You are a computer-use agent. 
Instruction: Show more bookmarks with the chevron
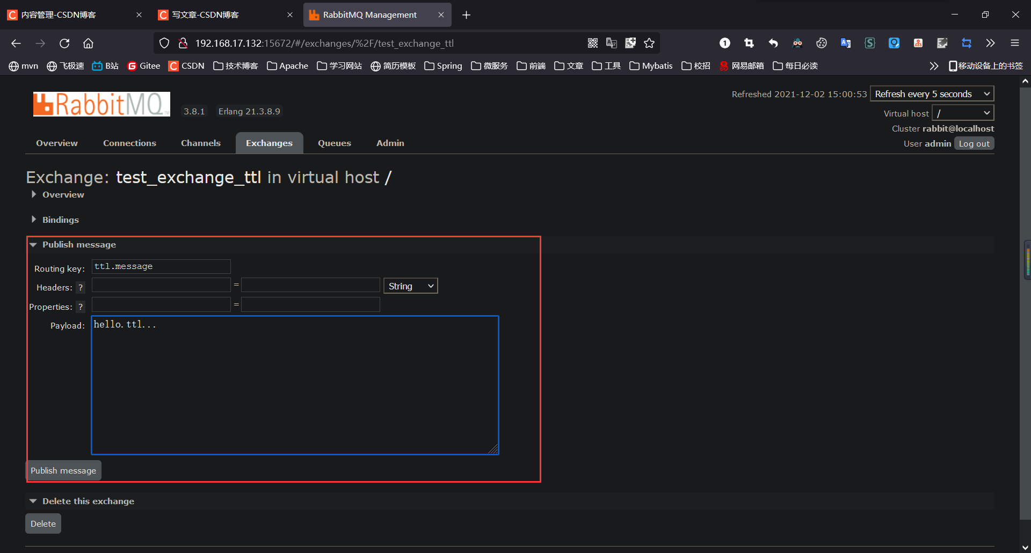pos(934,66)
